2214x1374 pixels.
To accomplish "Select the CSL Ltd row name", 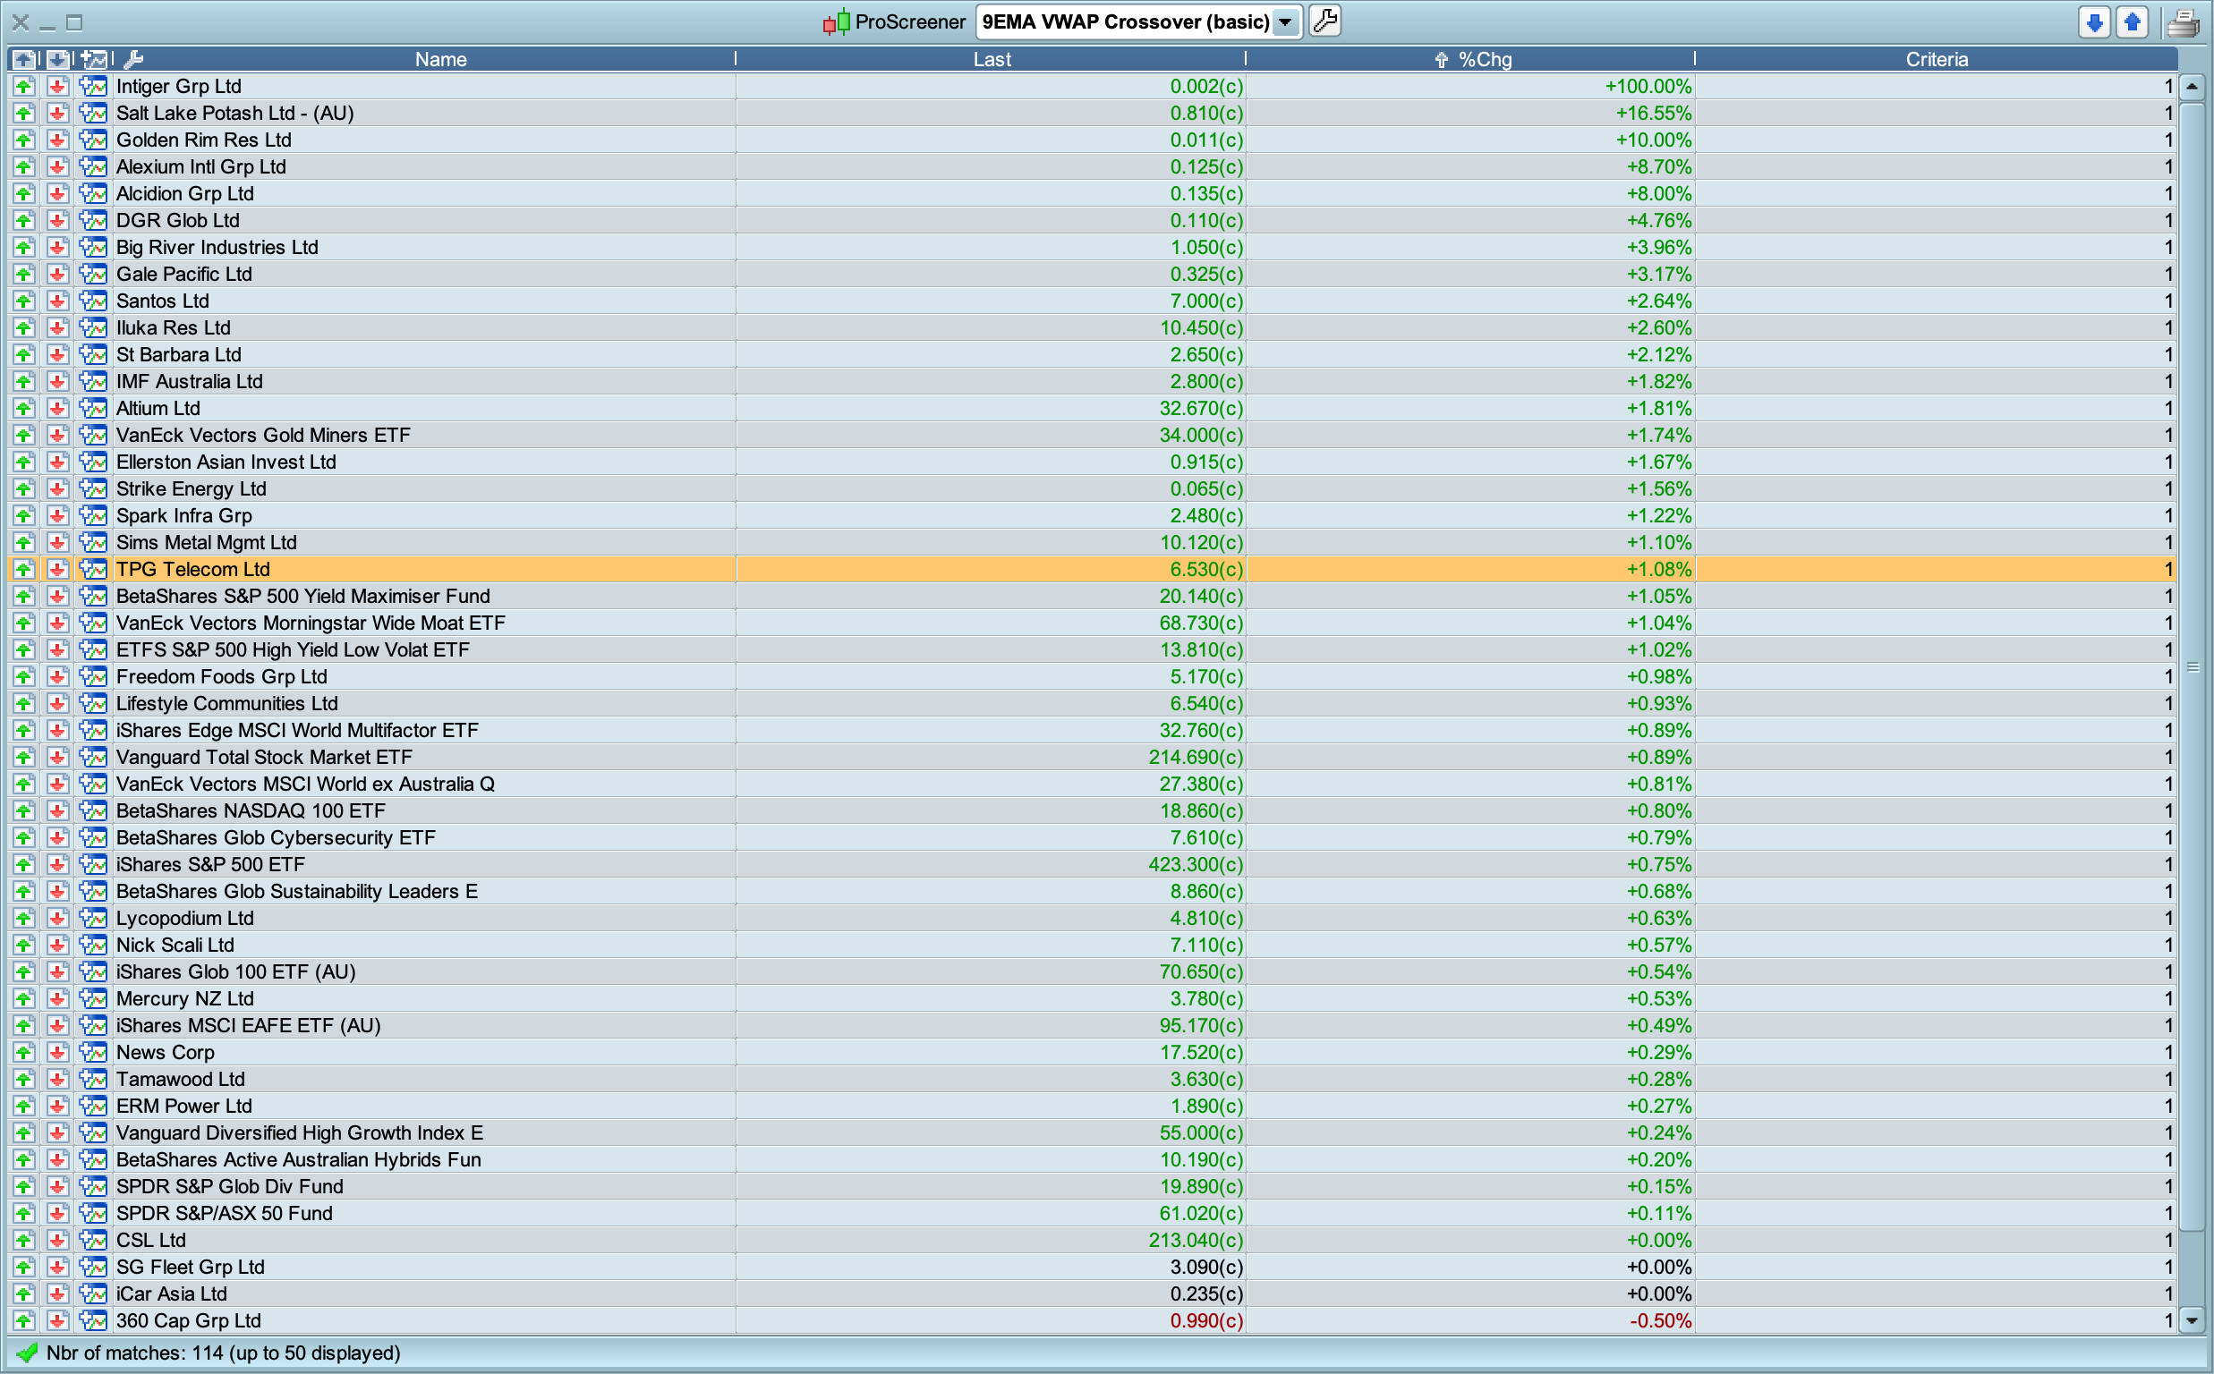I will pos(151,1240).
